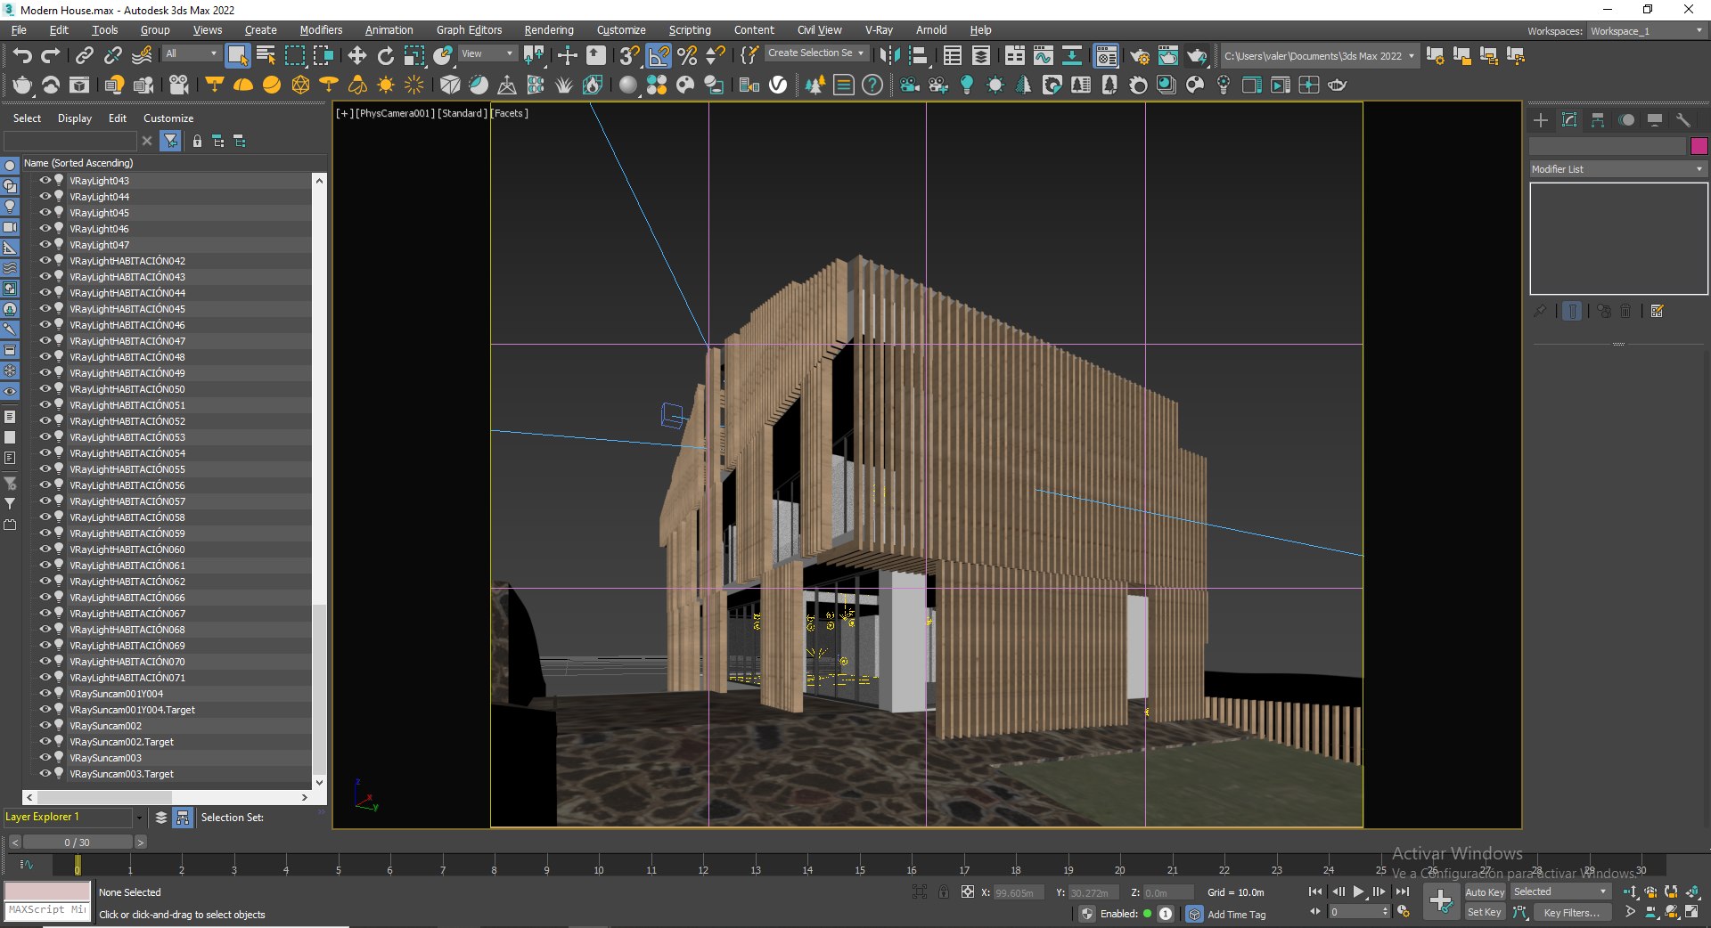Choose the Select and Rotate tool
The image size is (1711, 928).
pyautogui.click(x=385, y=55)
